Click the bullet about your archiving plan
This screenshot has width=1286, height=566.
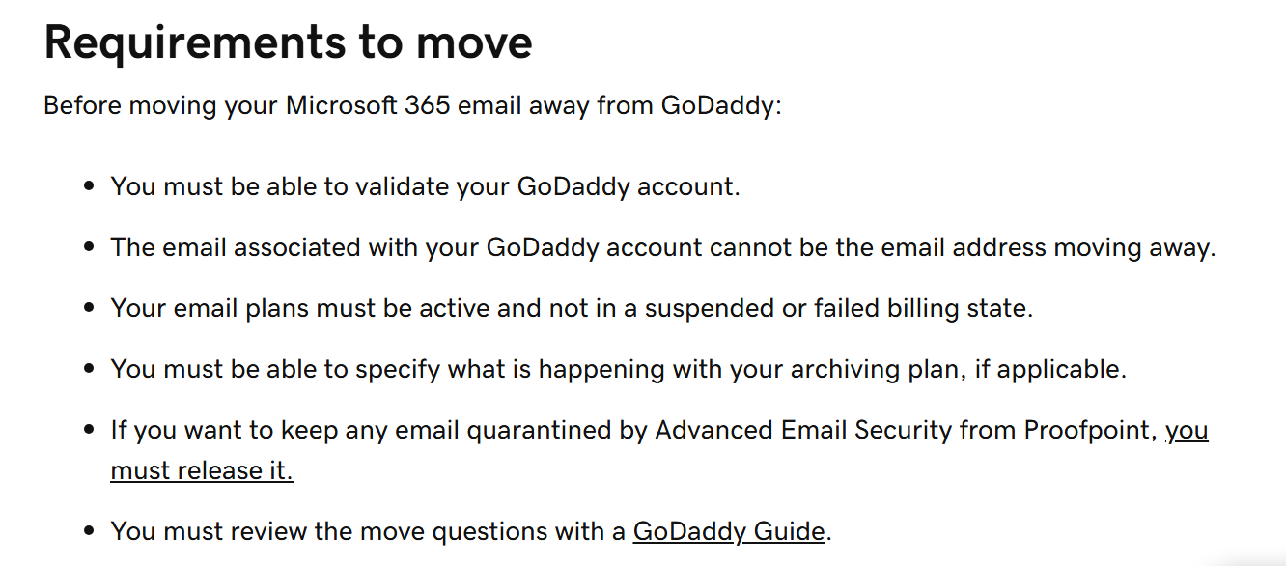pos(618,369)
